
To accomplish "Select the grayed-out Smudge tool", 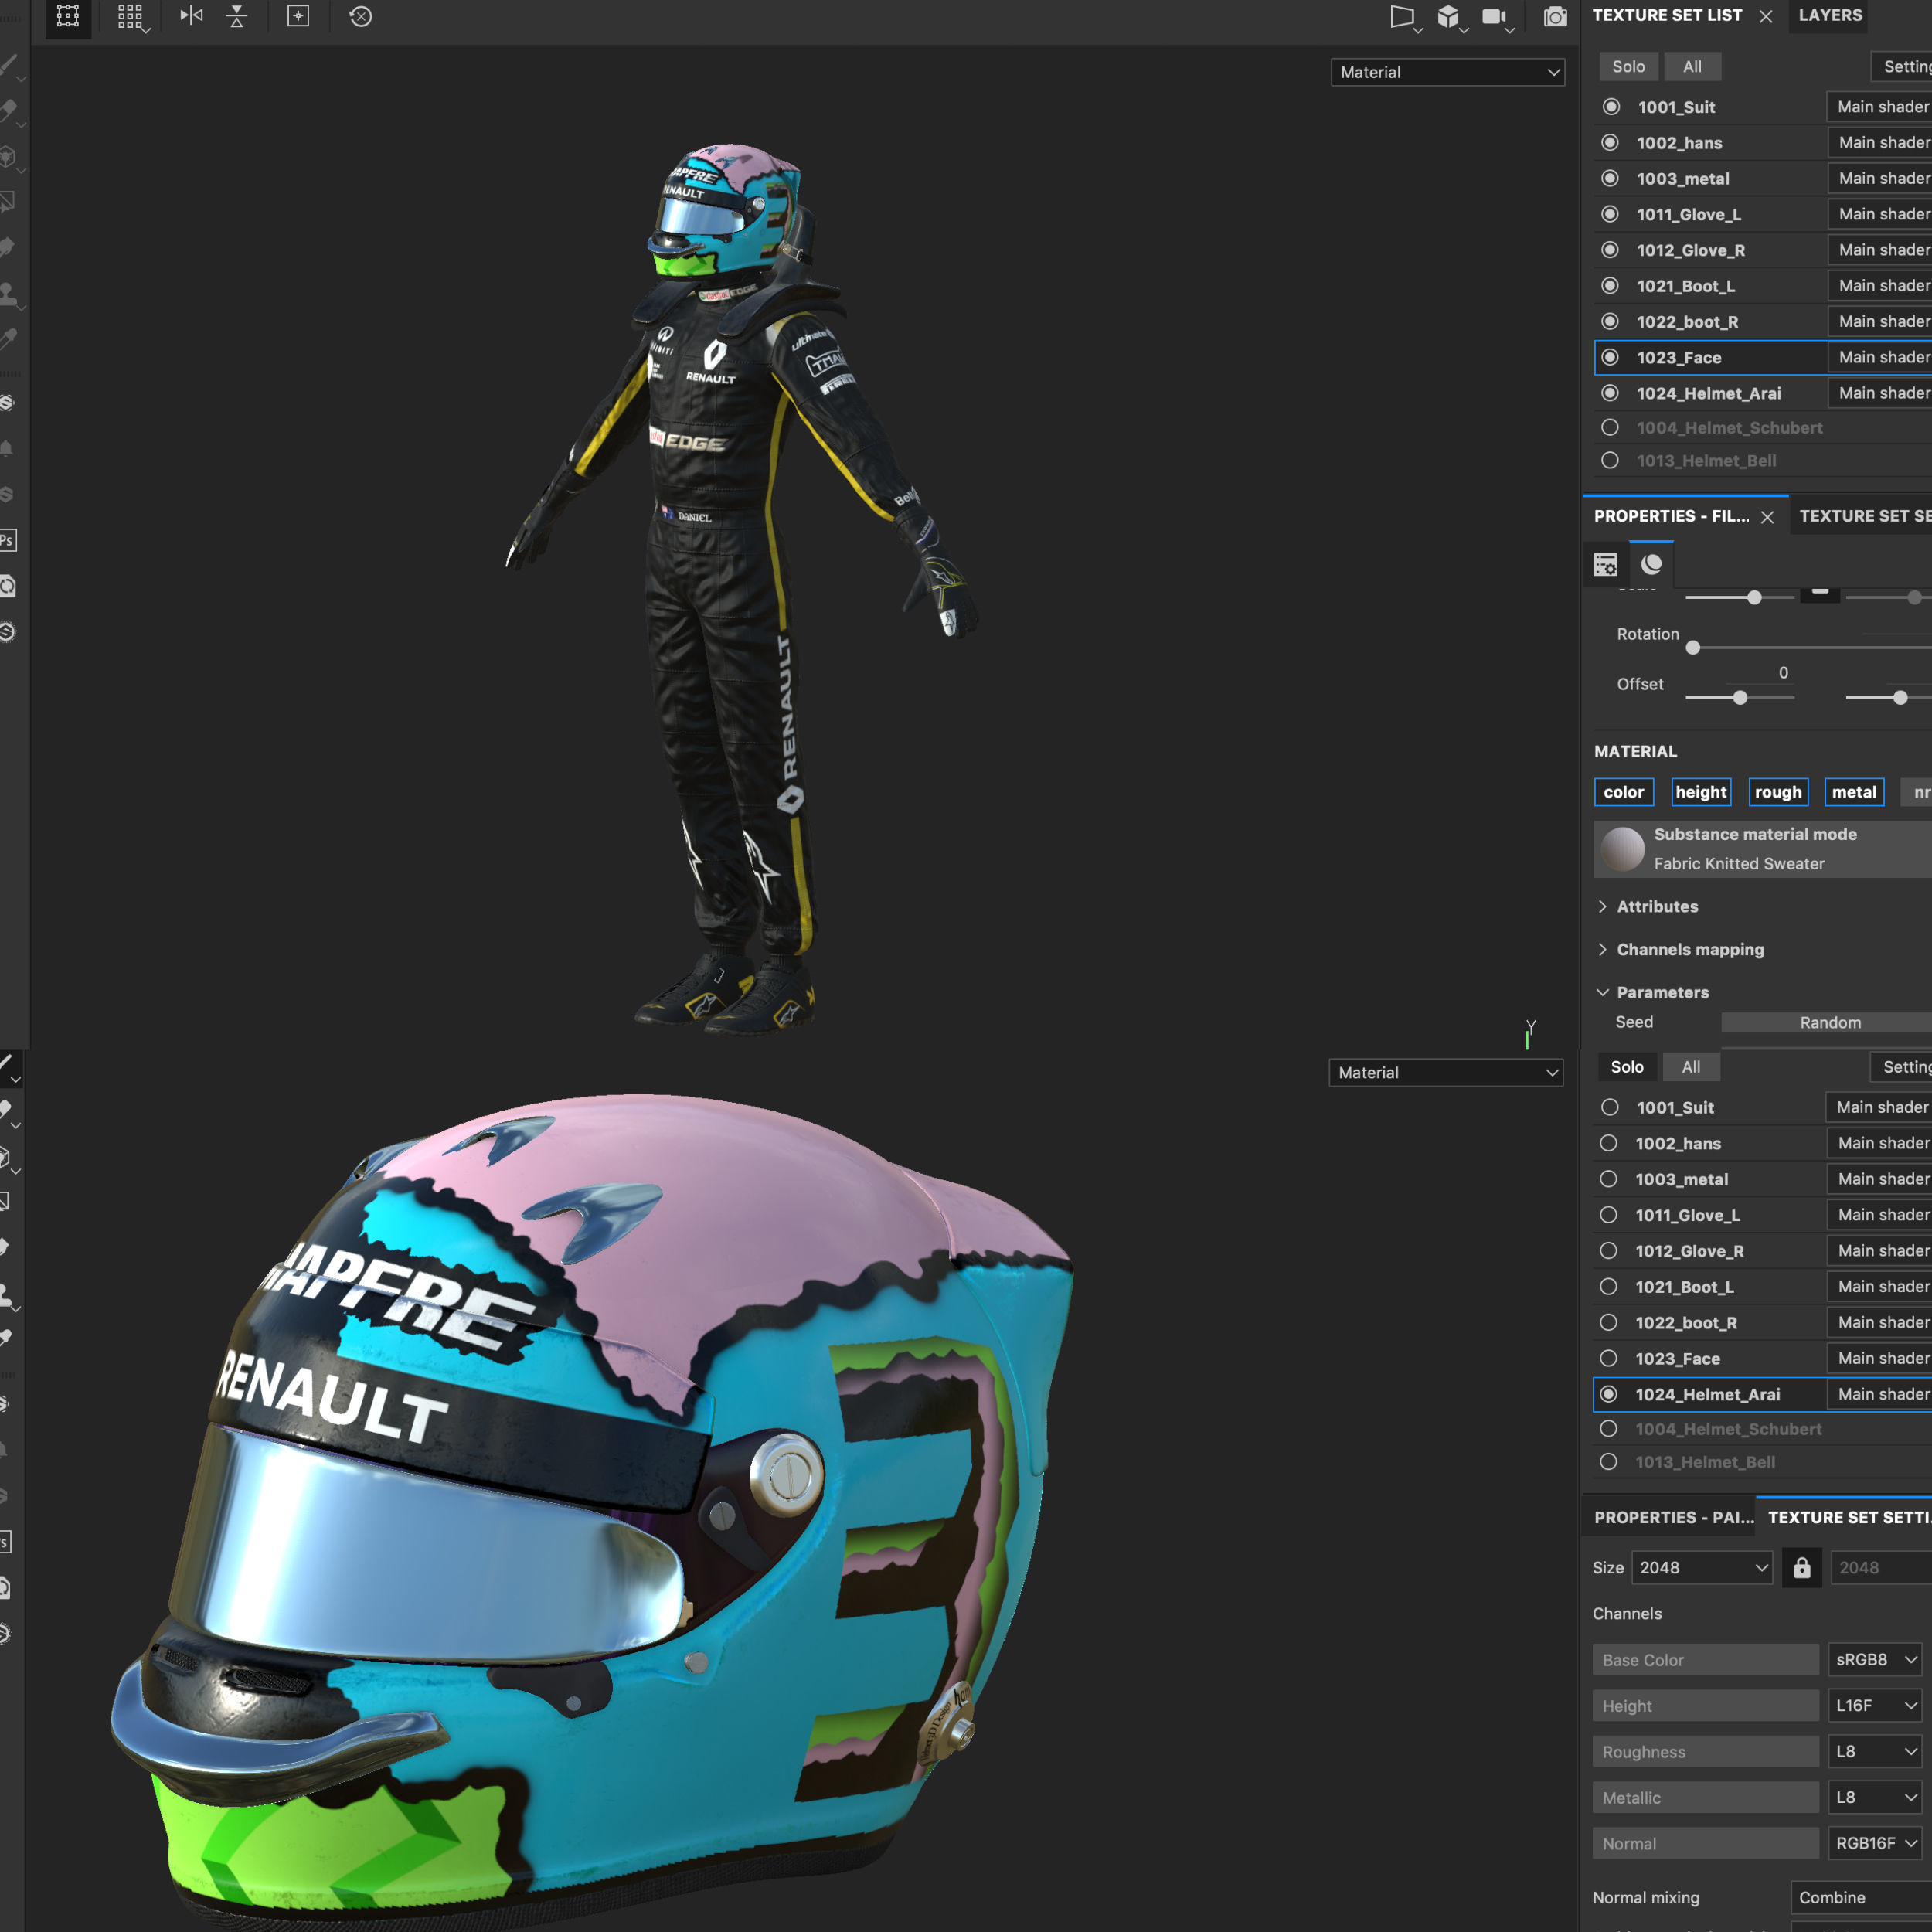I will tap(8, 247).
